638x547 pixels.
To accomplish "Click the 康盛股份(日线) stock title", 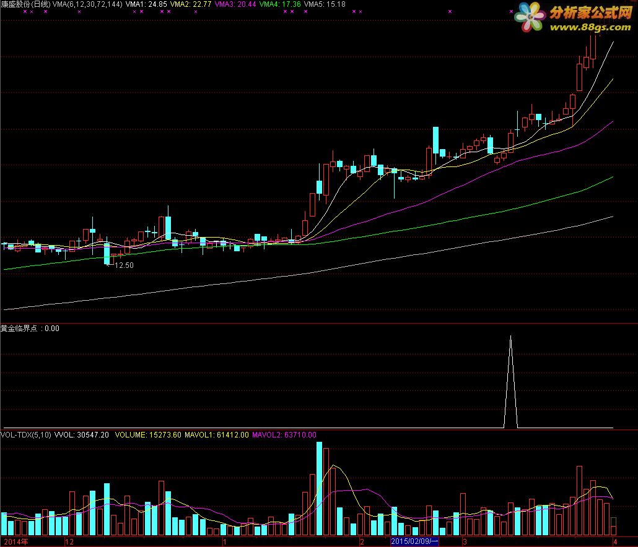I will pos(25,4).
